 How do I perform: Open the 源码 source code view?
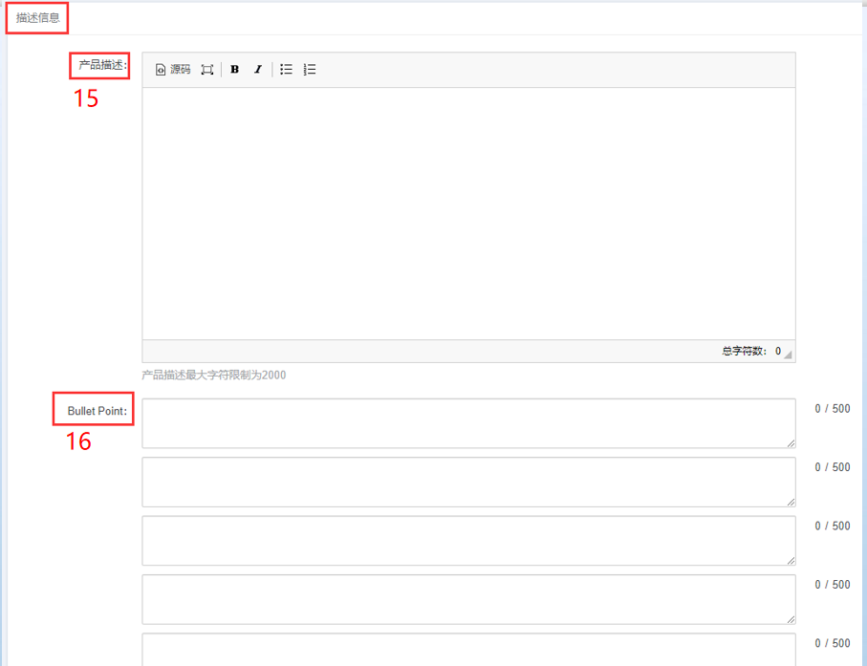[173, 69]
